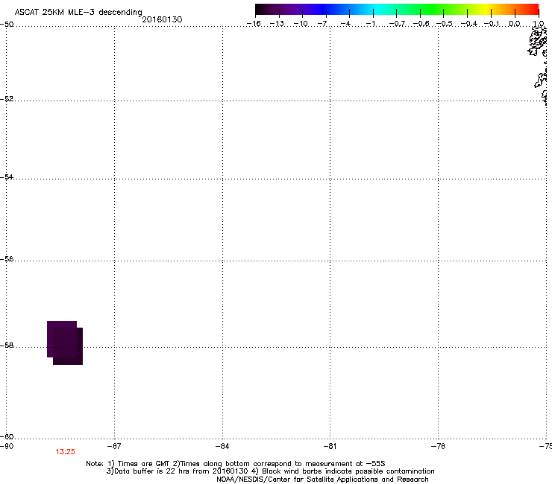
Task: Click the date label 20160130
Action: (x=162, y=19)
